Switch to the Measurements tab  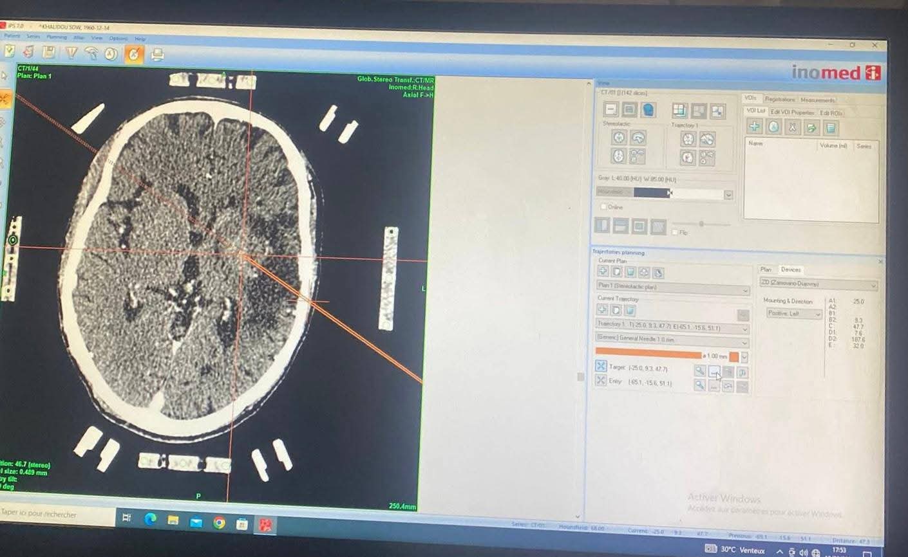coord(817,100)
